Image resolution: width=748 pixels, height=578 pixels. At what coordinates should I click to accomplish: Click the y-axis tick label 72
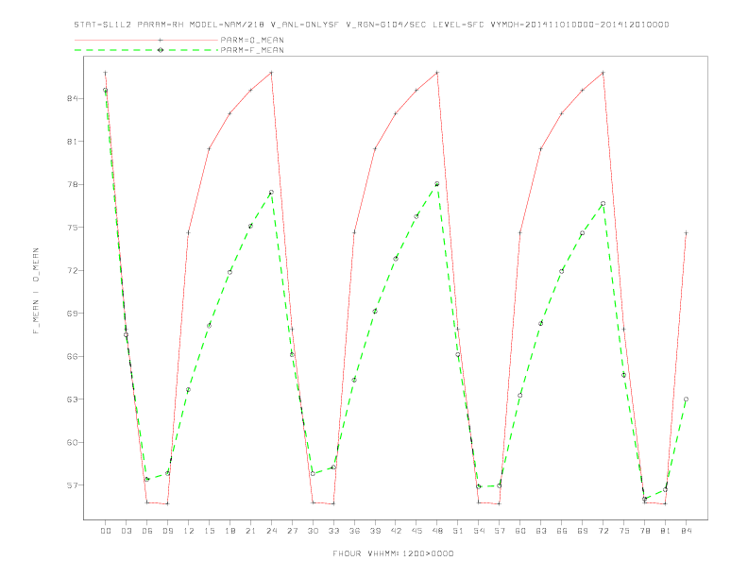tap(72, 270)
